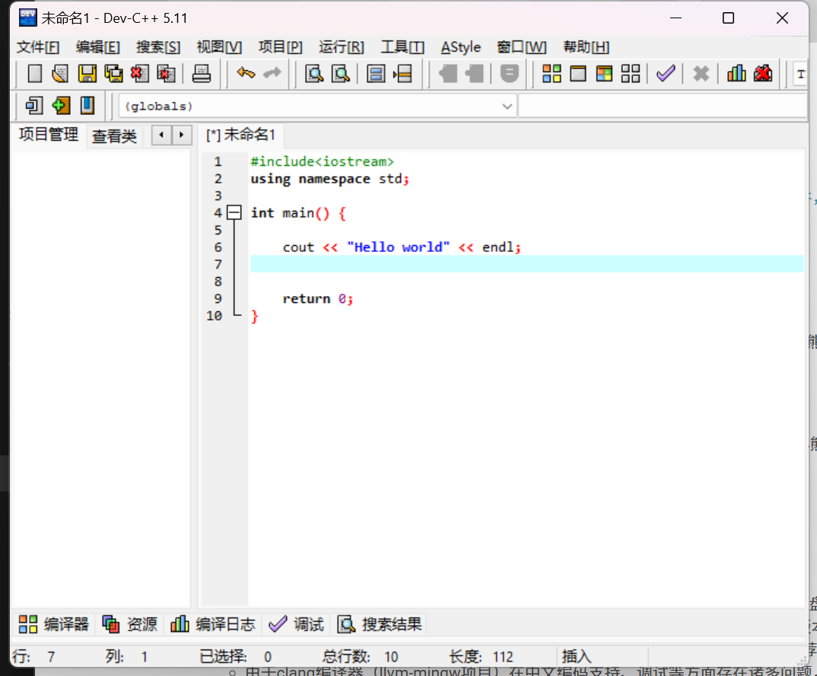The width and height of the screenshot is (817, 676).
Task: Go to bookmark via blue book icon
Action: coord(87,105)
